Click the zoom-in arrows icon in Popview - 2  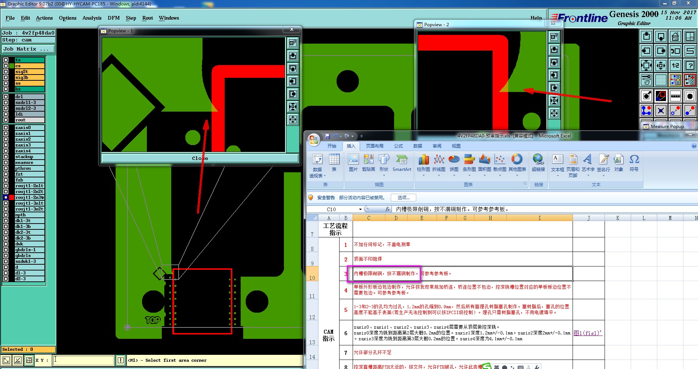[x=554, y=113]
